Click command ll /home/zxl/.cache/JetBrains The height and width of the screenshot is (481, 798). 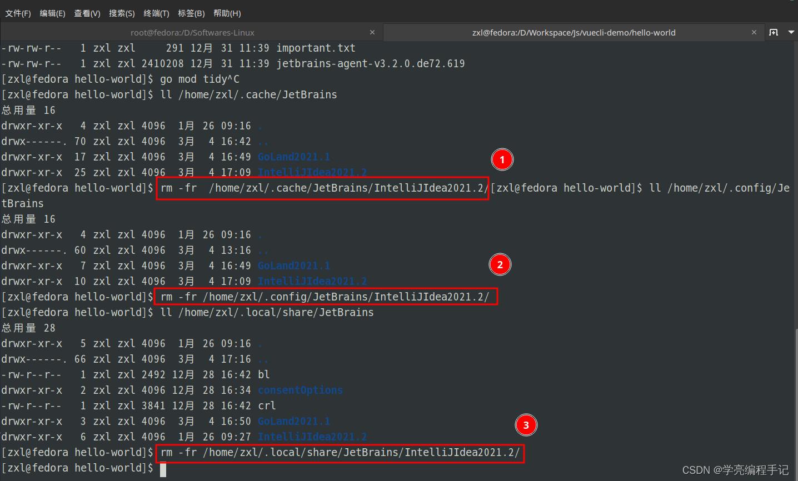pos(248,95)
